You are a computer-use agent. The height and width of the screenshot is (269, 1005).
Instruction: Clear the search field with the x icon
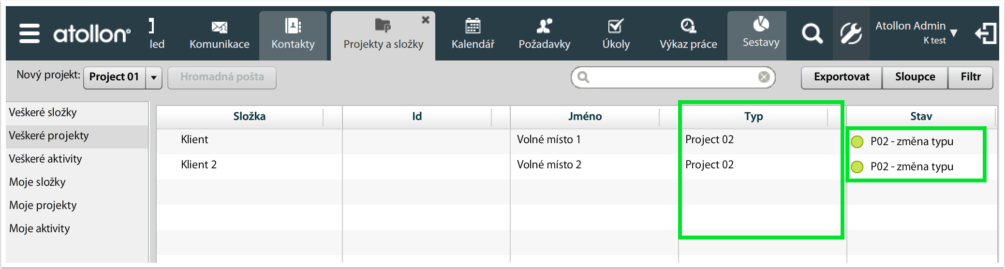764,77
